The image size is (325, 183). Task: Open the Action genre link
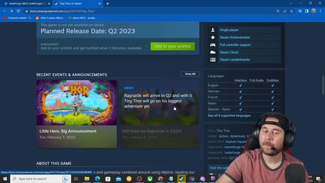coord(223,136)
